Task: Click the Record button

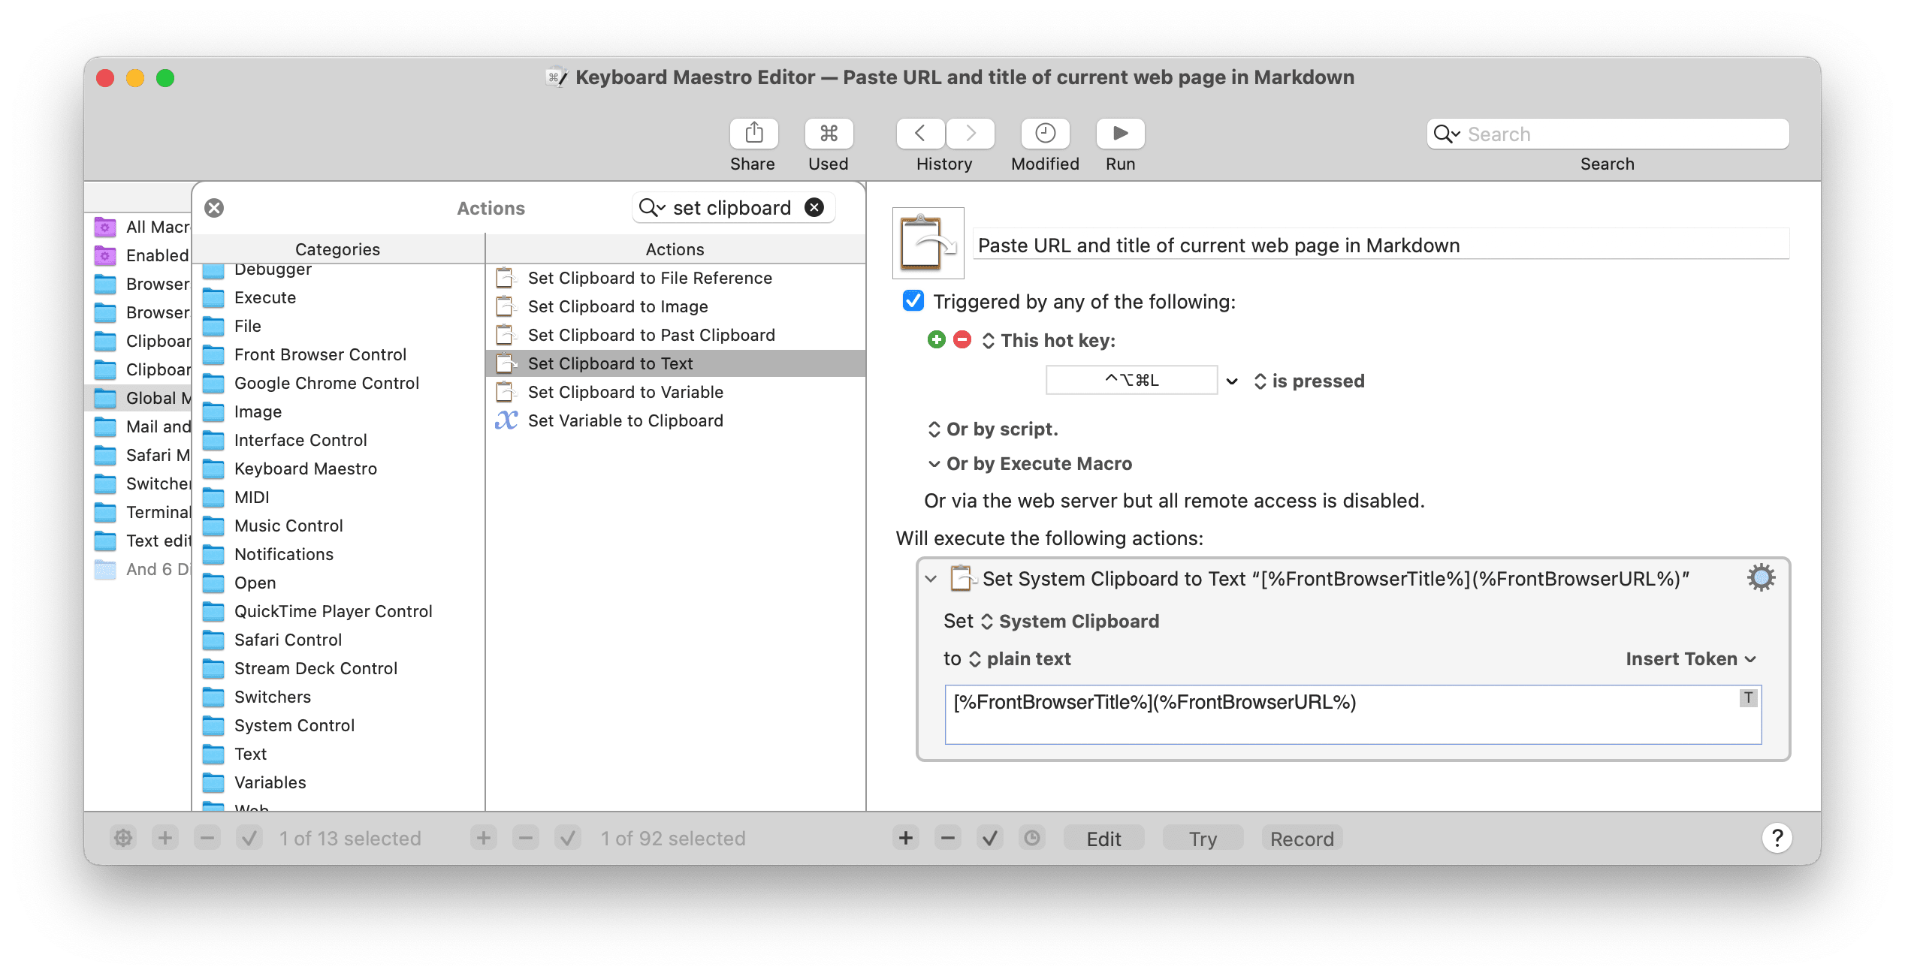Action: tap(1302, 838)
